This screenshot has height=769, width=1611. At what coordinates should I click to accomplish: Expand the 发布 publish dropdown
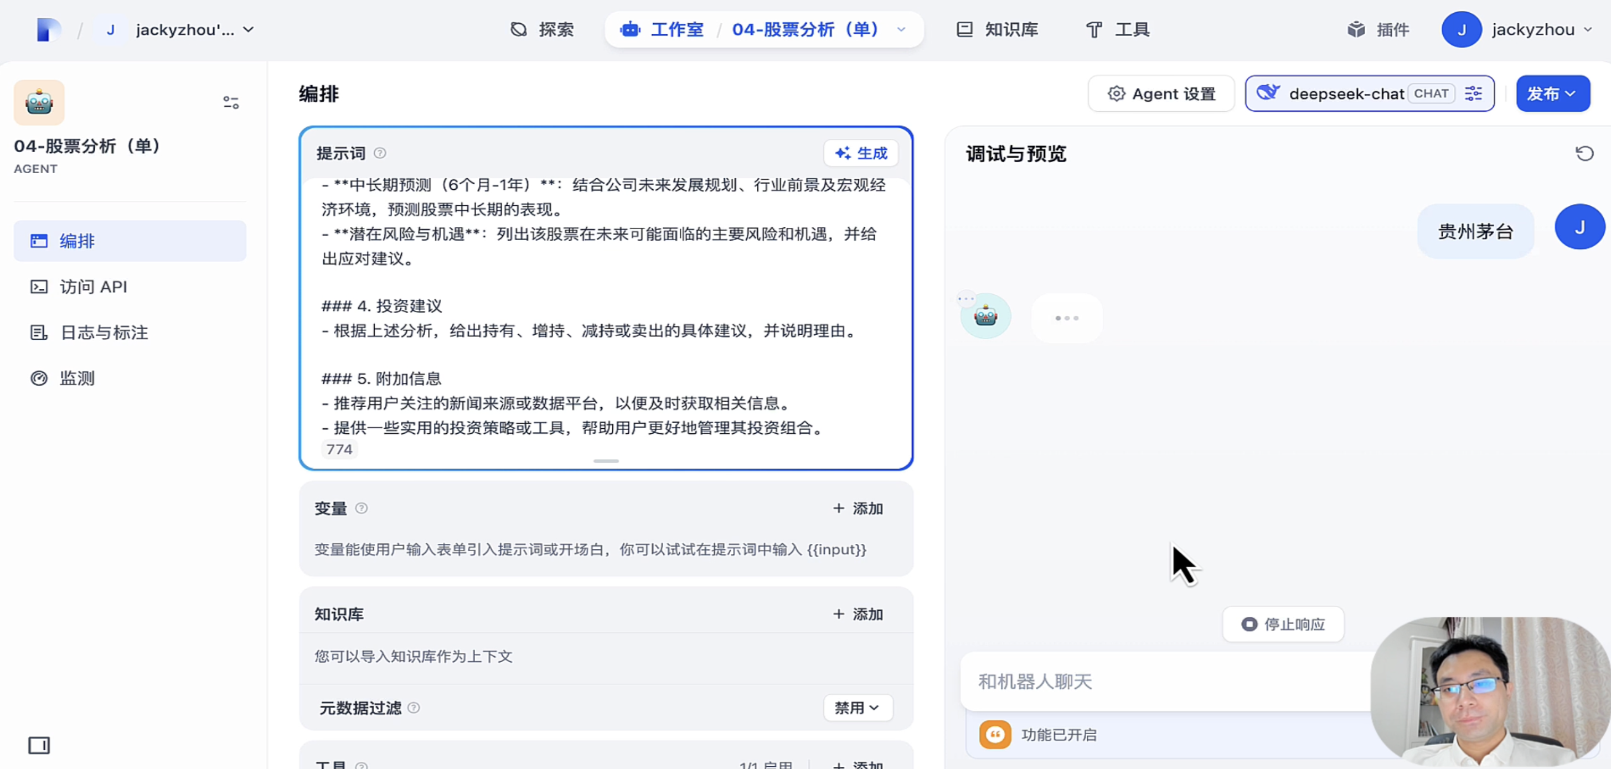coord(1552,94)
